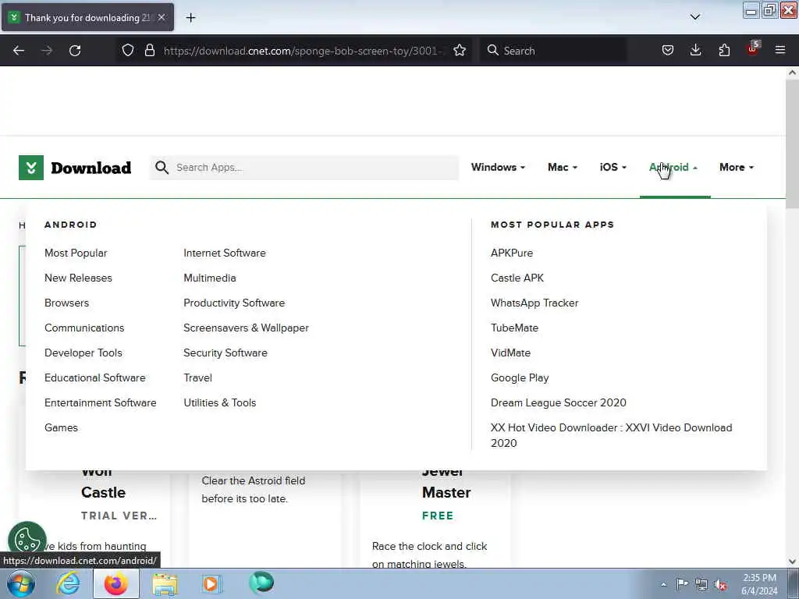List all tabs with the chevron

point(694,17)
